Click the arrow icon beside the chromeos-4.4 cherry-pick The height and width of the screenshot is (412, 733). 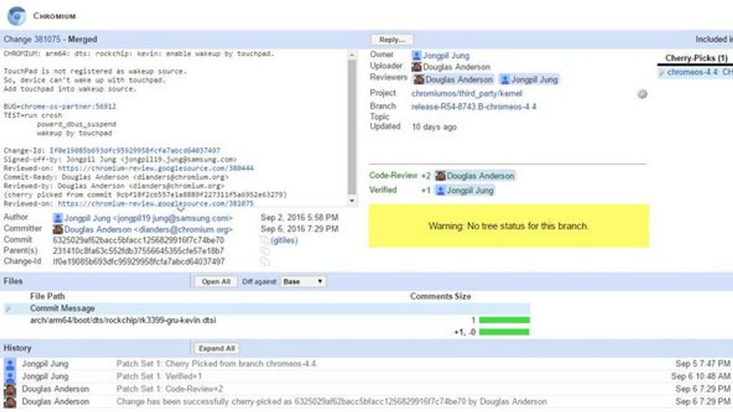662,72
